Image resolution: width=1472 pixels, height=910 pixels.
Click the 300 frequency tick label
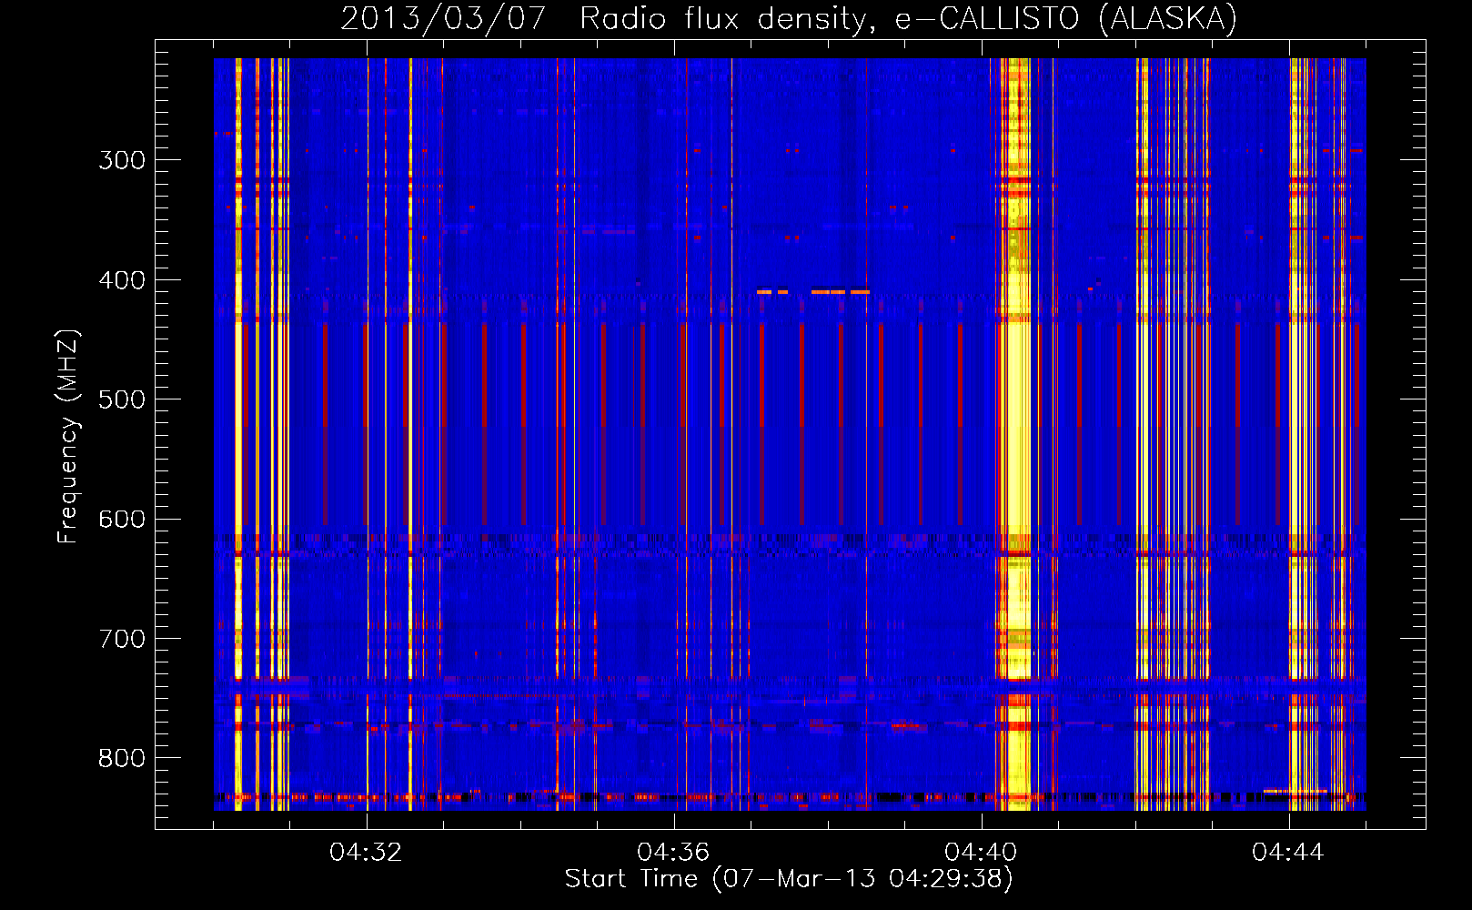(122, 160)
